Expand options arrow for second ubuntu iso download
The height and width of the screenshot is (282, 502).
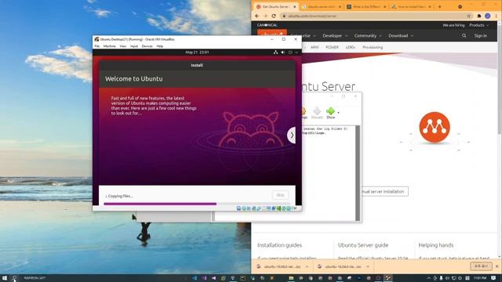click(368, 266)
